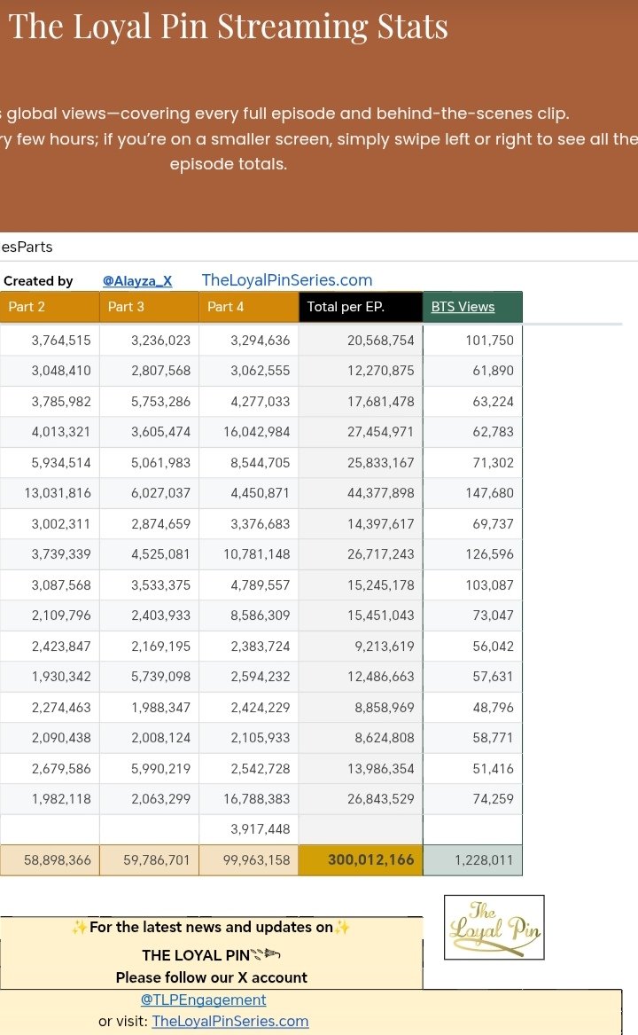Select the Part 4 column header
The width and height of the screenshot is (638, 1035).
(248, 307)
